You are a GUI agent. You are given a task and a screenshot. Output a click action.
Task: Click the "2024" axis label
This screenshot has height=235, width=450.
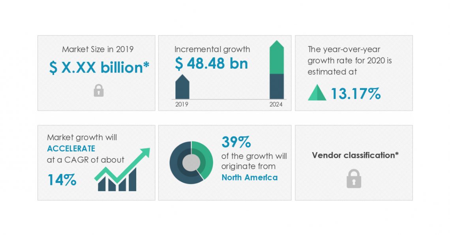click(x=276, y=104)
